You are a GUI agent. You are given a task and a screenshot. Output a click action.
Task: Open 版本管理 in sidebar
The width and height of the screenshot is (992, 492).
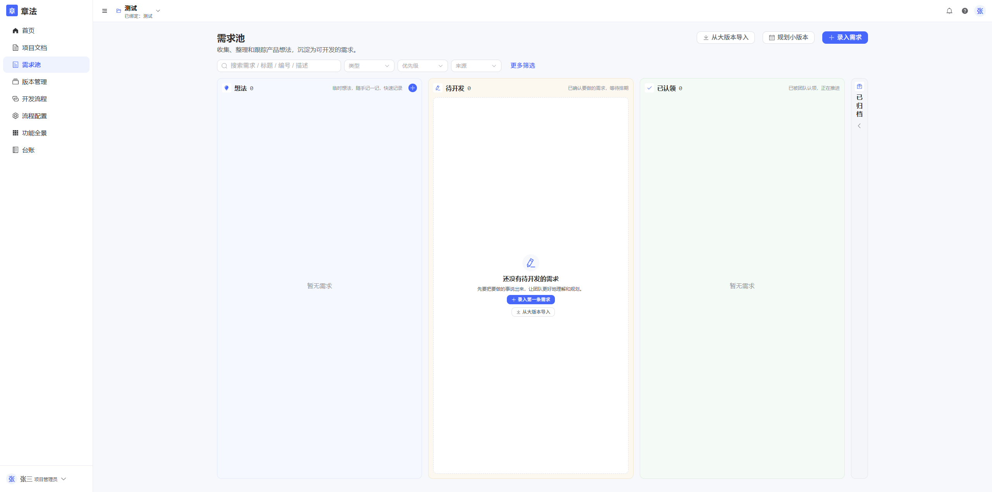[46, 82]
